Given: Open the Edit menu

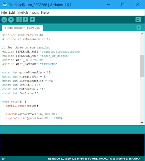Looking at the screenshot, I should pyautogui.click(x=12, y=12).
